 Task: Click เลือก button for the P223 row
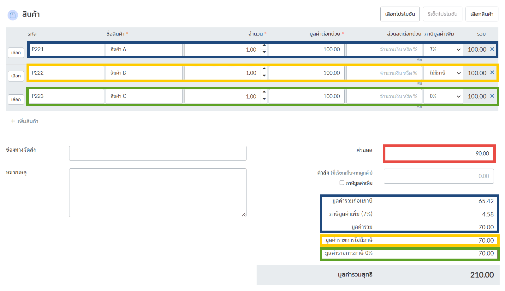tap(16, 99)
